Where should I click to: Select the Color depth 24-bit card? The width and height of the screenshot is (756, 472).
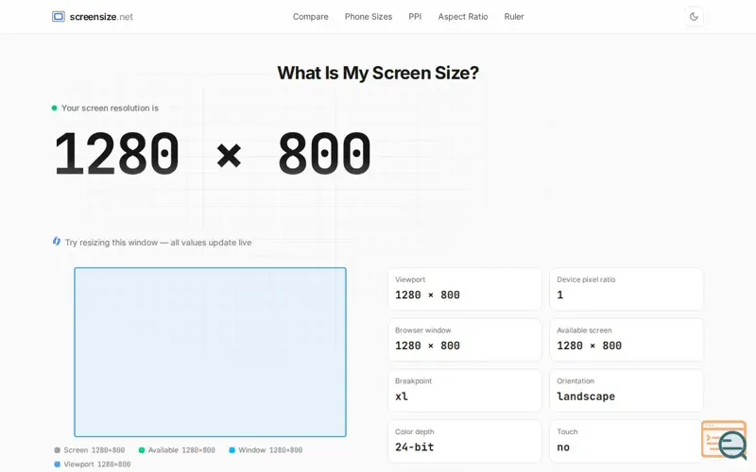(465, 441)
